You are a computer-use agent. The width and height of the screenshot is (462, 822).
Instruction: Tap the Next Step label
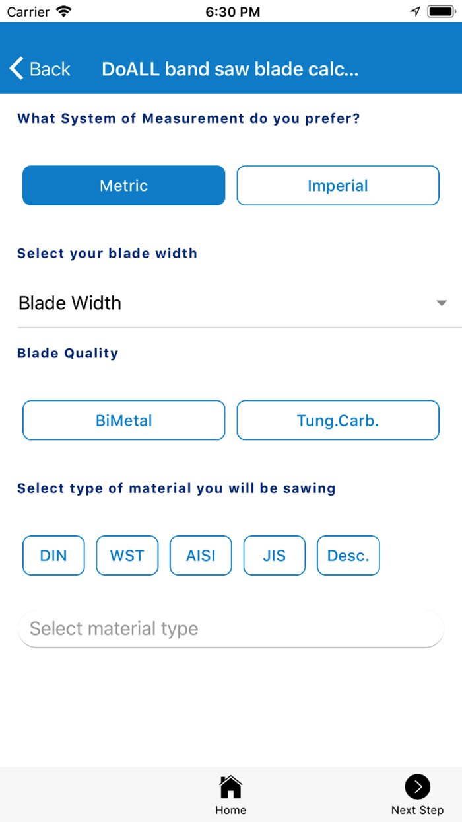tap(417, 810)
